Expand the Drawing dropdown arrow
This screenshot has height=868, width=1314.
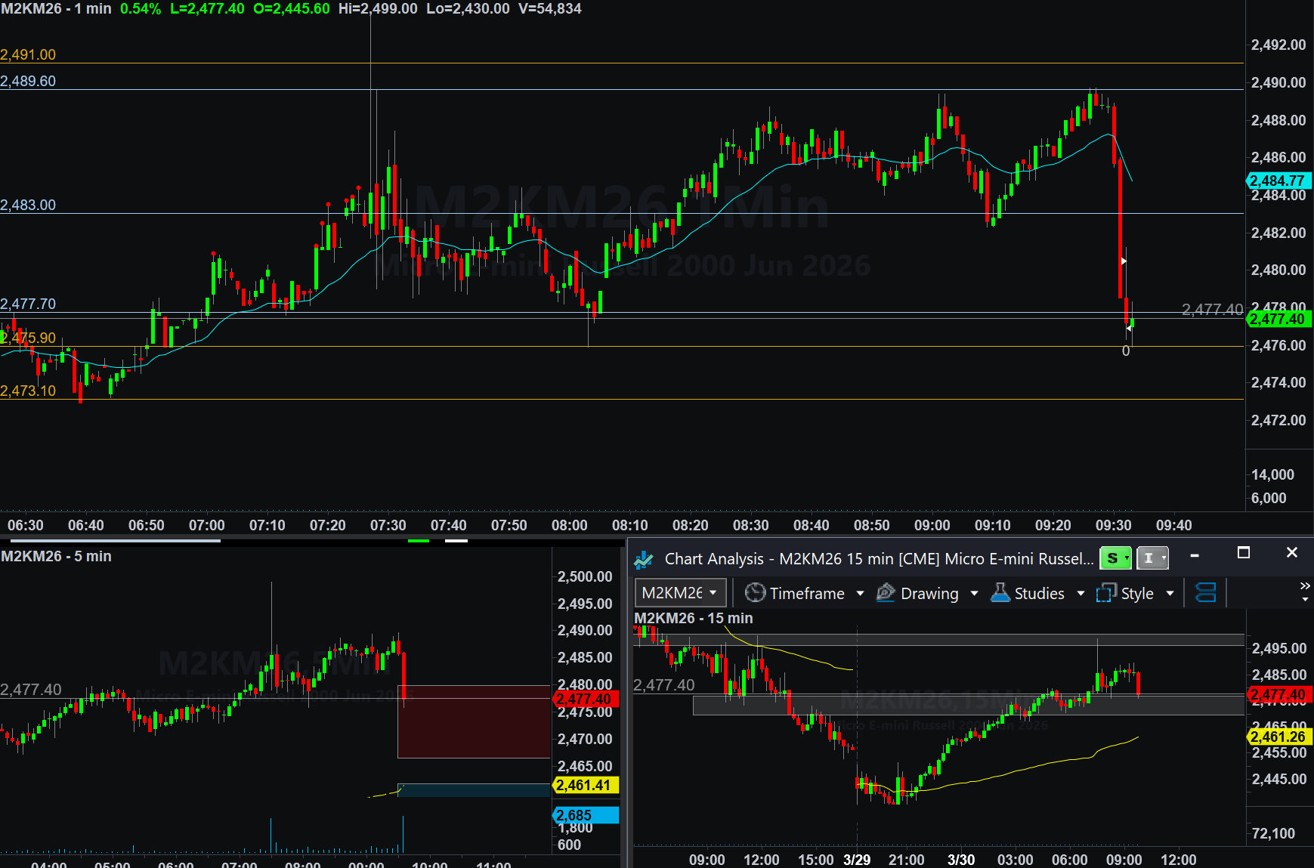(974, 594)
